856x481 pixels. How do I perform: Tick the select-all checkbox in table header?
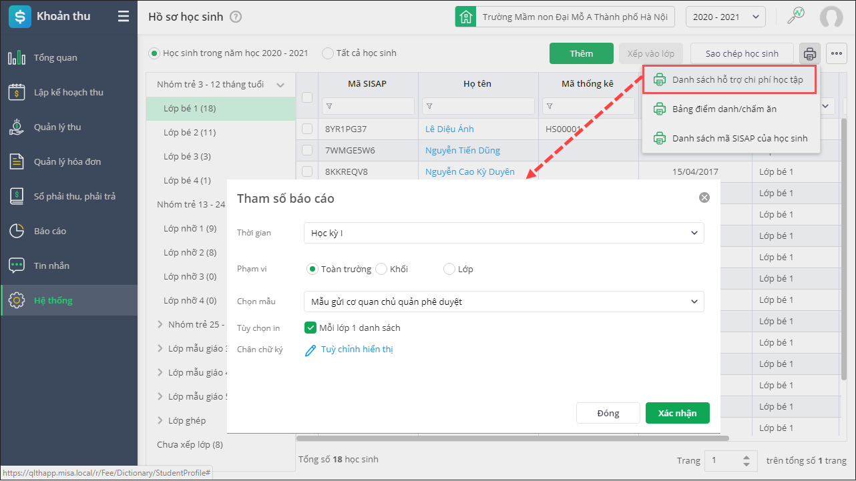click(307, 97)
